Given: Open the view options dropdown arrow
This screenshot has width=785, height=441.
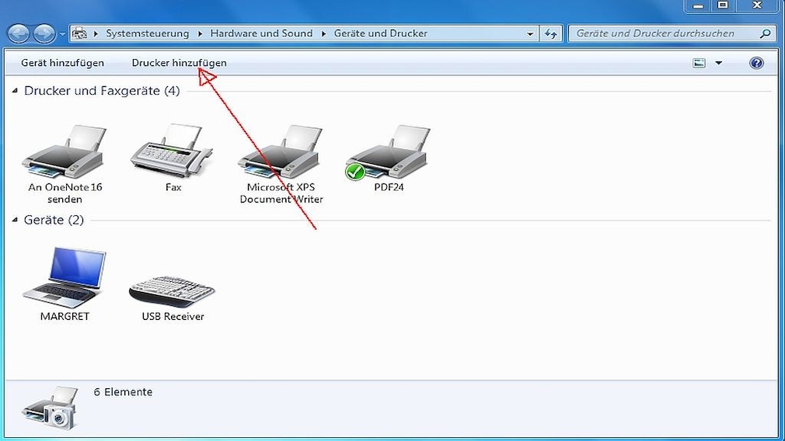Looking at the screenshot, I should [x=718, y=63].
